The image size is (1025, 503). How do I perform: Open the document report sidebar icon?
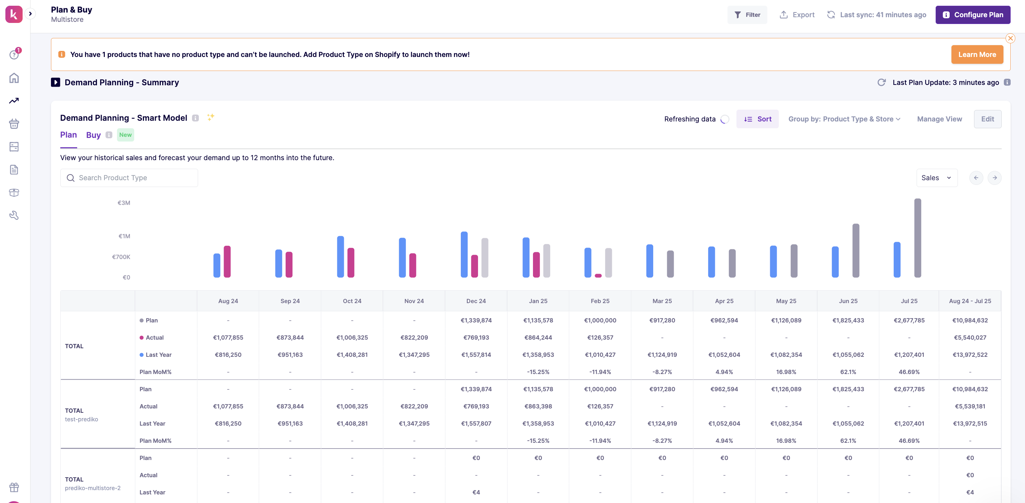pyautogui.click(x=14, y=170)
